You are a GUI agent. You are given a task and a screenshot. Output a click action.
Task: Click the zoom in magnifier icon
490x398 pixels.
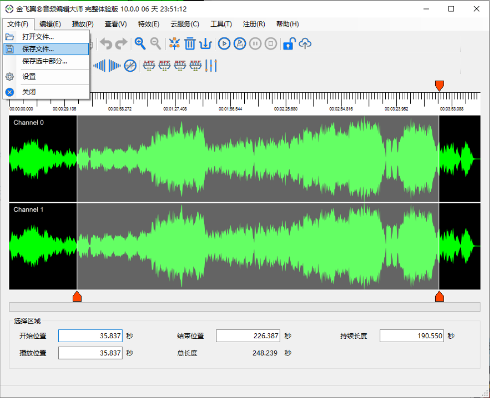pyautogui.click(x=140, y=44)
